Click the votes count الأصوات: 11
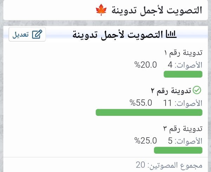 tap(183, 103)
